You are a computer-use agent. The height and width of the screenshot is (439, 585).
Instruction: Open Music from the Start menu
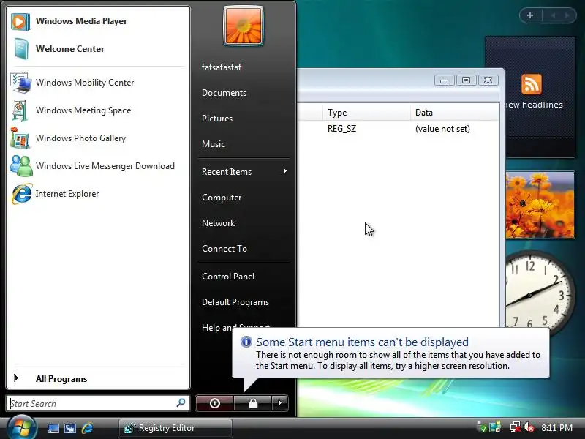point(244,143)
